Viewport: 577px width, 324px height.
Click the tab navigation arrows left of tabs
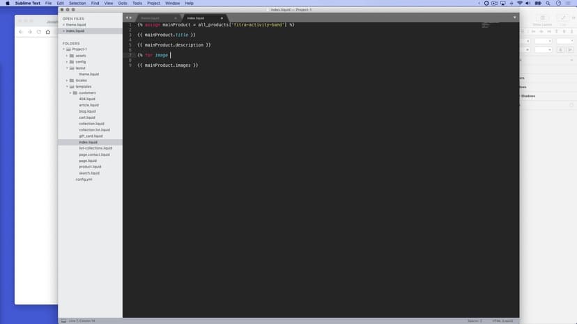[x=128, y=17]
